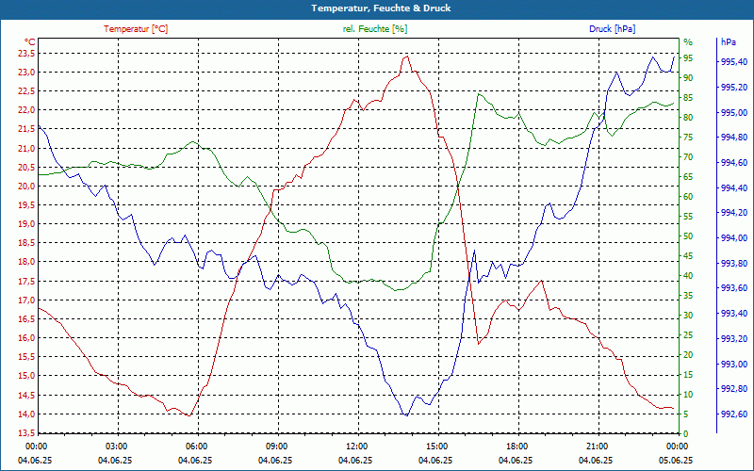Click the '10' humidity axis tick

(x=688, y=395)
